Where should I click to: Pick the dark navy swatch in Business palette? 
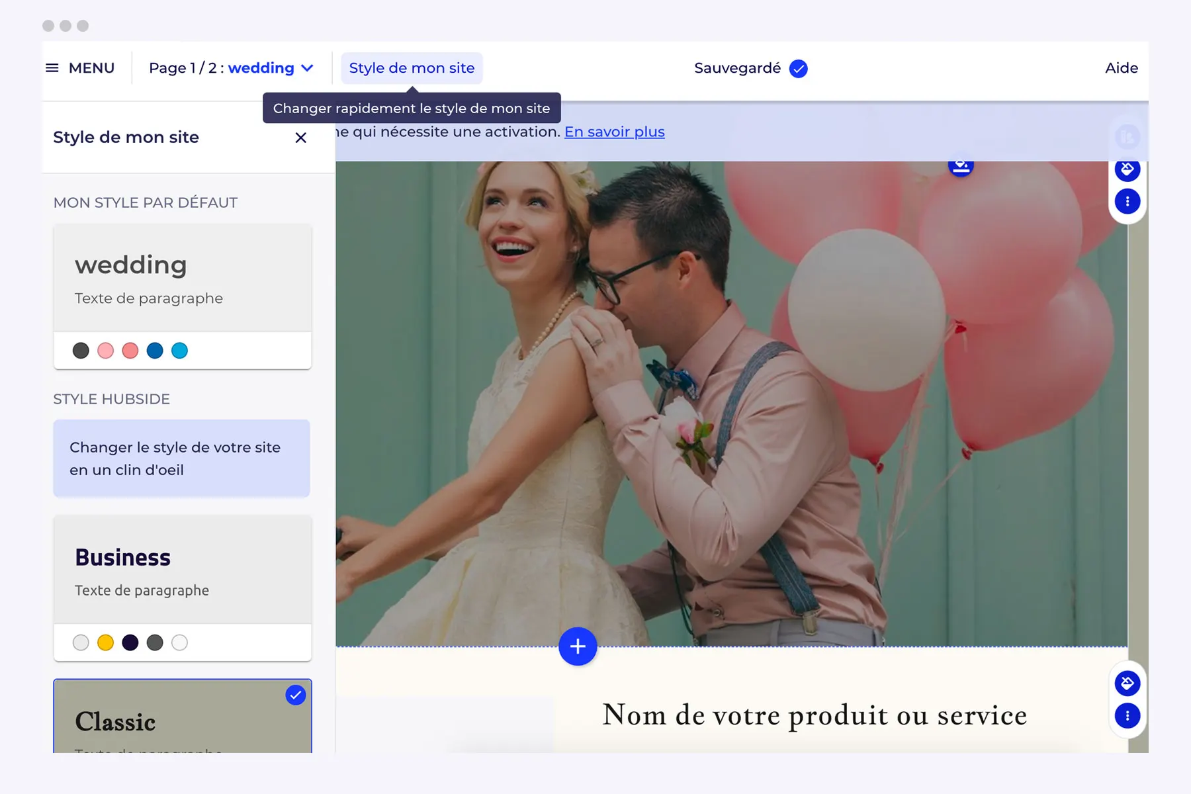click(130, 642)
